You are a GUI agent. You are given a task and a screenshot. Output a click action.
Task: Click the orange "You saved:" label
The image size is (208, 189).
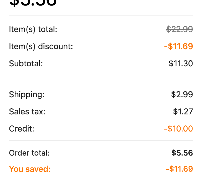30,169
